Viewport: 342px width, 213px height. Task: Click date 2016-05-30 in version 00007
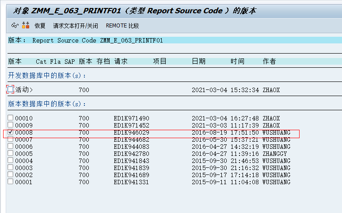(209, 139)
